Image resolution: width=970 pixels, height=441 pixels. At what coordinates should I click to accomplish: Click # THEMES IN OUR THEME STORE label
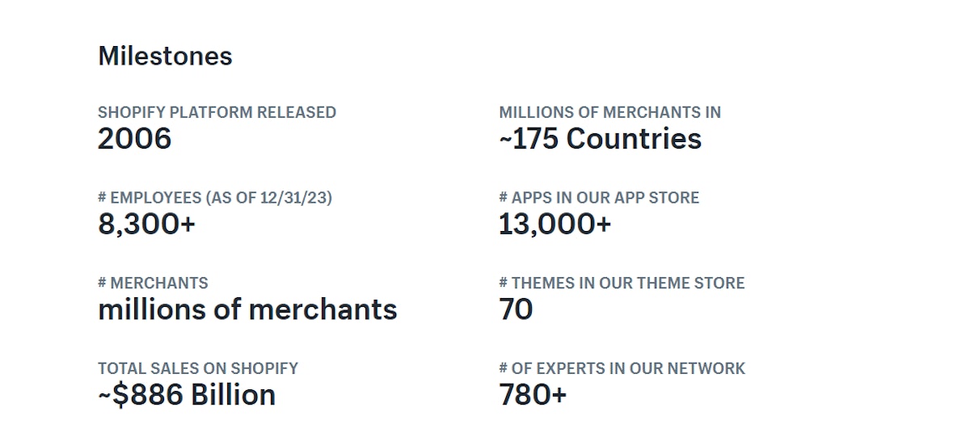622,283
